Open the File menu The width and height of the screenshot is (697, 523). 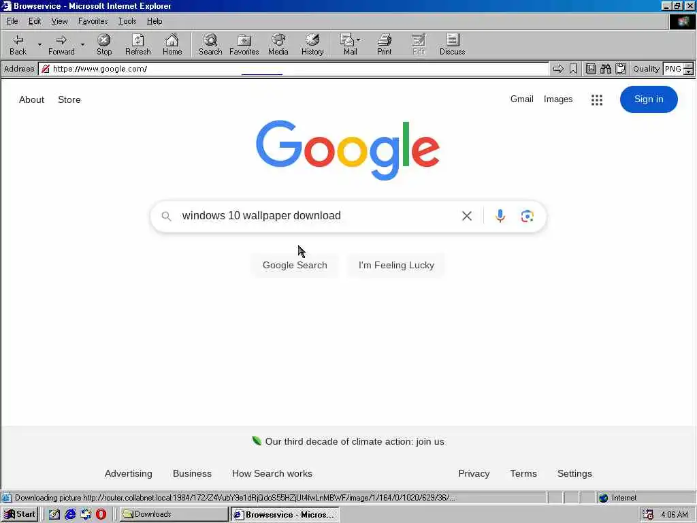tap(12, 21)
